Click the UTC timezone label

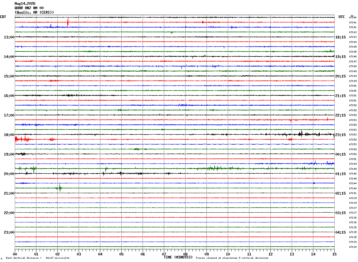click(x=342, y=17)
